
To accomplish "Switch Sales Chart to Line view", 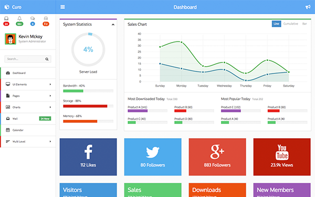I will (x=276, y=24).
